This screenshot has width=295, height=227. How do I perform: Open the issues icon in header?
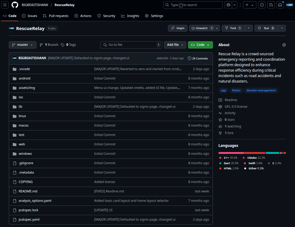click(262, 5)
